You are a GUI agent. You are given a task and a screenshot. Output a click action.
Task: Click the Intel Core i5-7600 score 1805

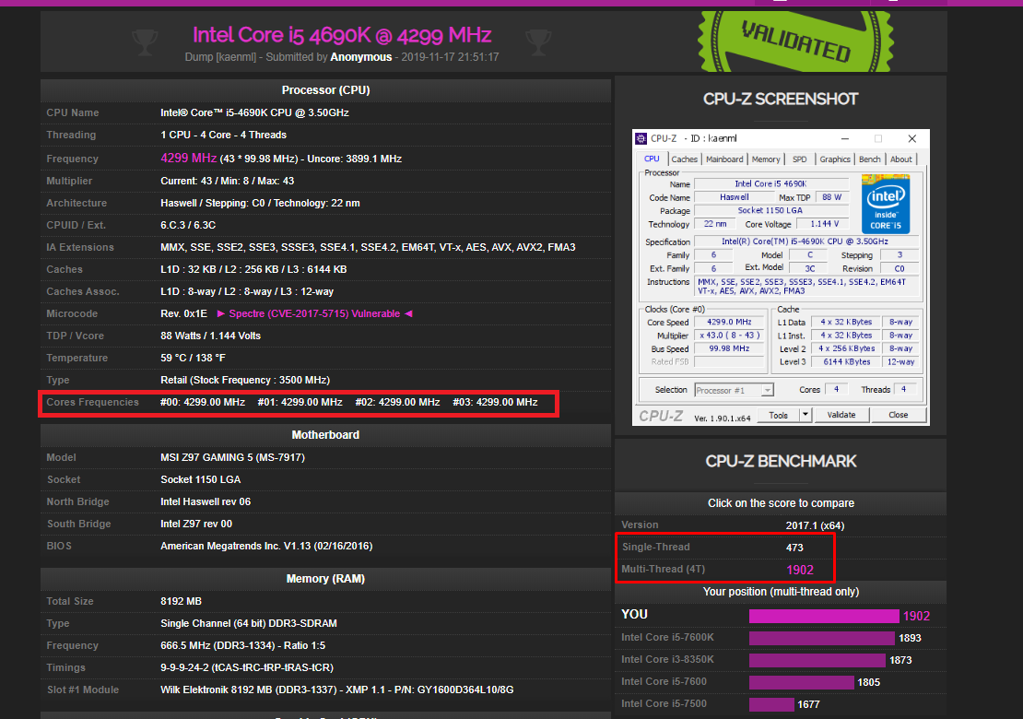(868, 682)
